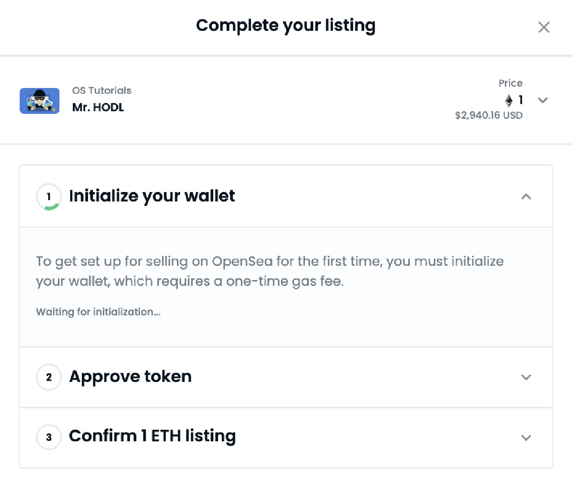
Task: Click the step 2 numbered circle
Action: coord(48,377)
